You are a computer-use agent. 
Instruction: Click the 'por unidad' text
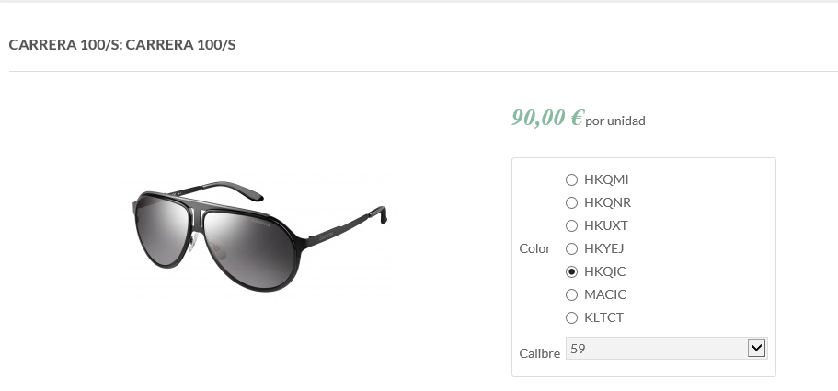pos(615,121)
